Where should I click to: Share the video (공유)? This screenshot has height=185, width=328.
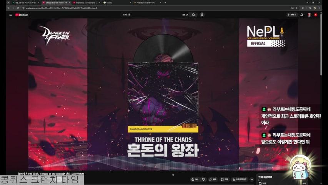213,179
